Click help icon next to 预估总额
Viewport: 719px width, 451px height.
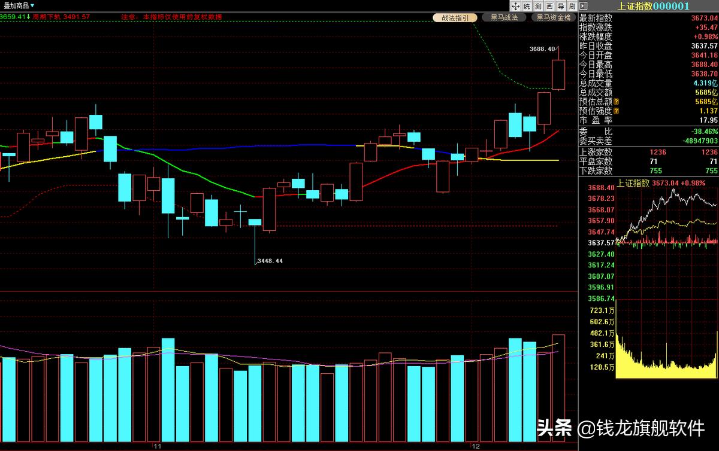click(x=616, y=102)
